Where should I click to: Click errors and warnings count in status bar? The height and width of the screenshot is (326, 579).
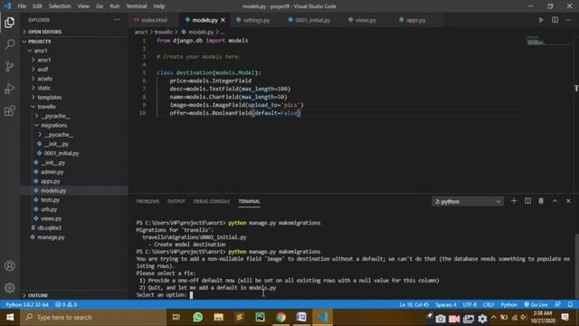(66, 304)
